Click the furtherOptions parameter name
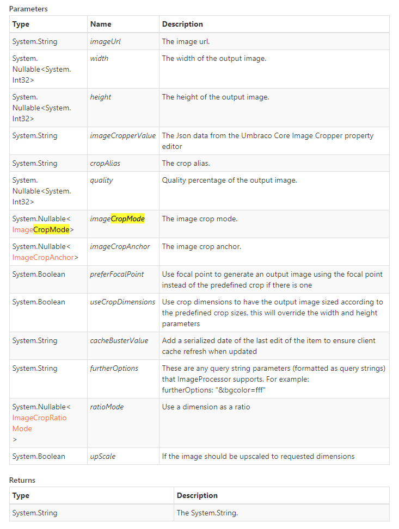The height and width of the screenshot is (529, 399). pos(114,368)
